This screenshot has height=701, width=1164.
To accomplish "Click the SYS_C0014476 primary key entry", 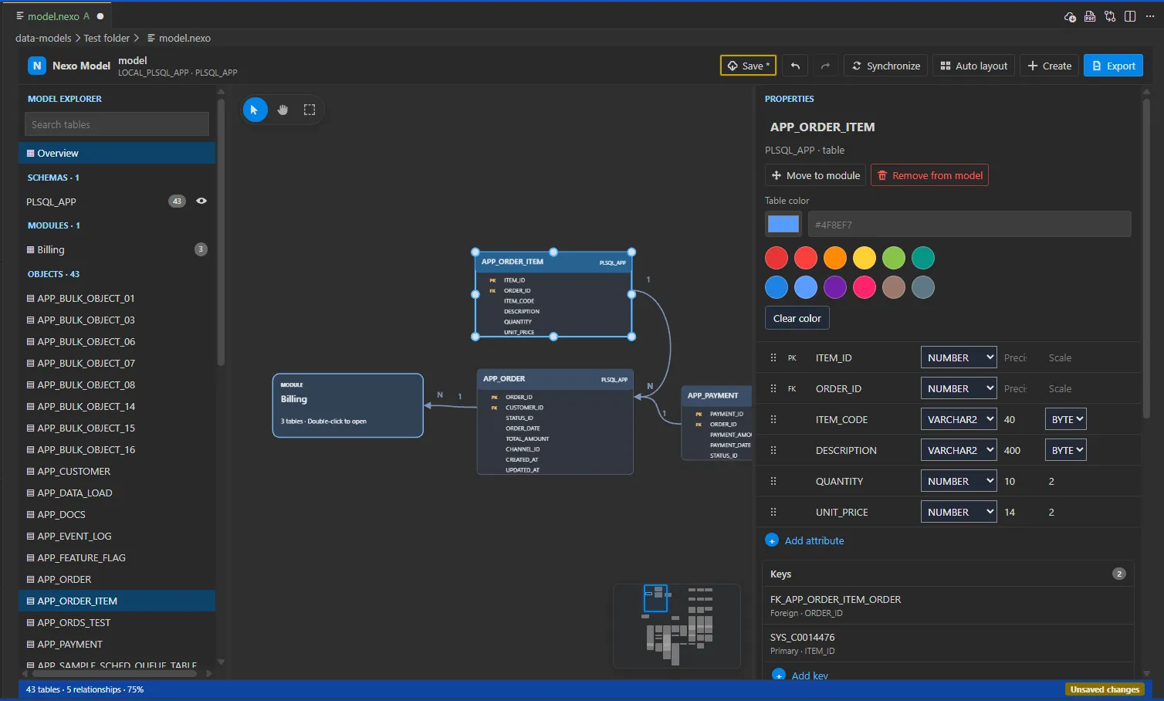I will (x=948, y=643).
